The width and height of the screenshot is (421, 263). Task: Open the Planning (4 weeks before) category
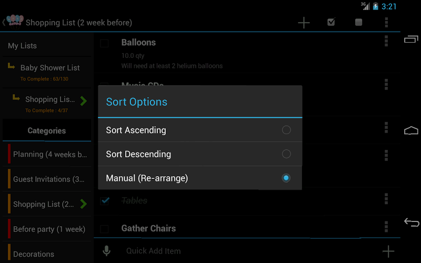[x=49, y=155]
